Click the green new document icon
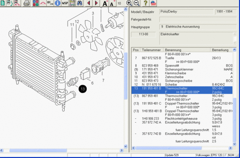The image size is (240, 158). point(3,3)
